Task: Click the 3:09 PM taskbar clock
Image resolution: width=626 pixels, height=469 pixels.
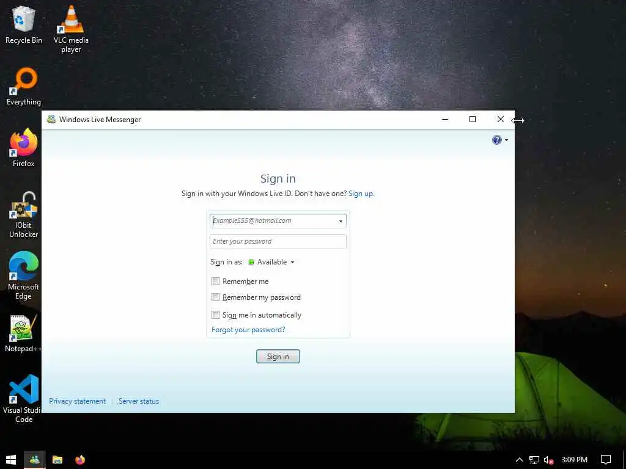Action: coord(575,460)
